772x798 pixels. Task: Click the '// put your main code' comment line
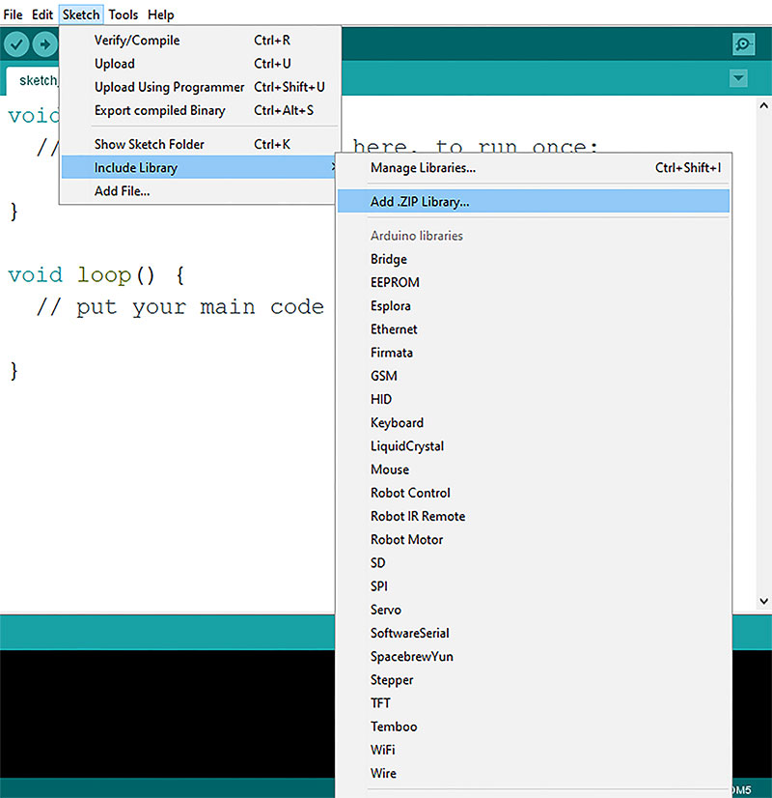click(180, 307)
